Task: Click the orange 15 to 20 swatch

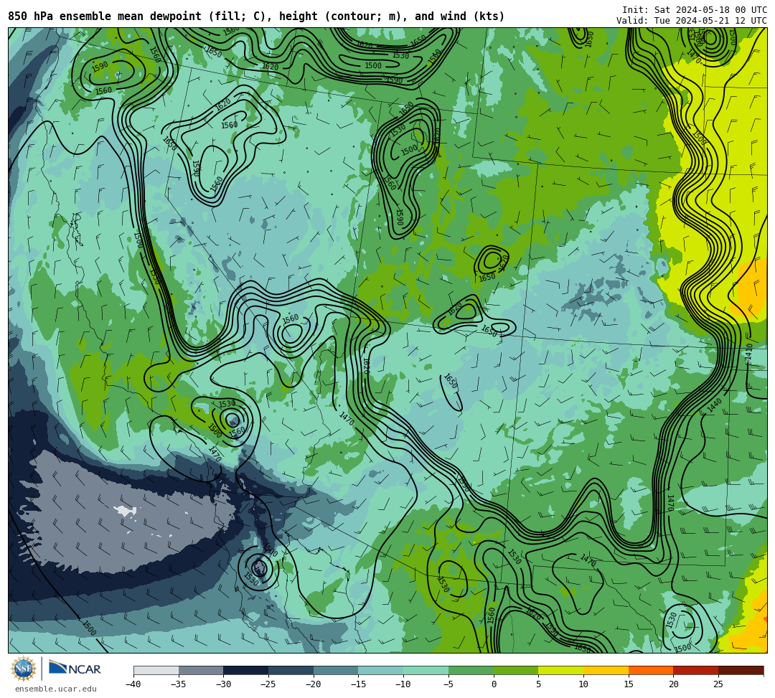Action: (651, 670)
